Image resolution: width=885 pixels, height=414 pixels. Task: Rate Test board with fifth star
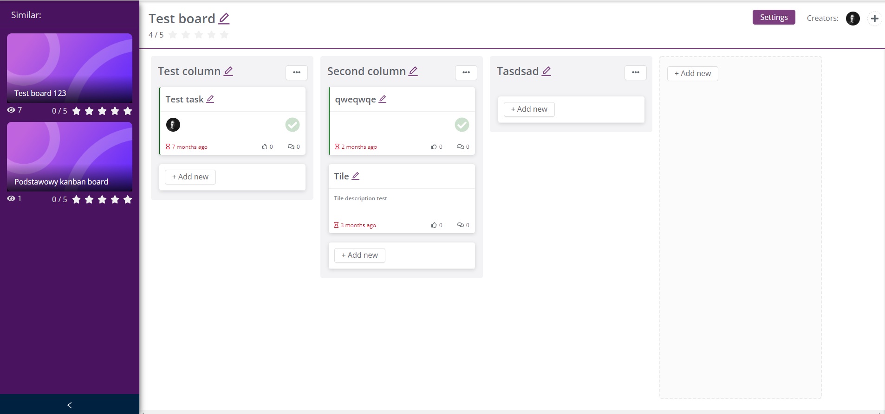[x=224, y=35]
